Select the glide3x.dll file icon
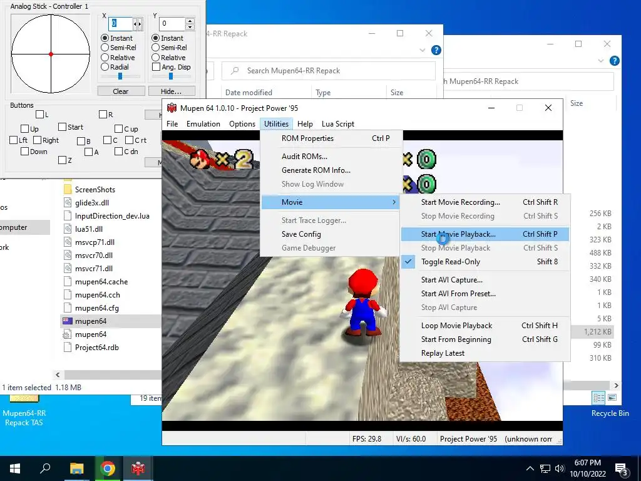The width and height of the screenshot is (641, 481). point(68,202)
